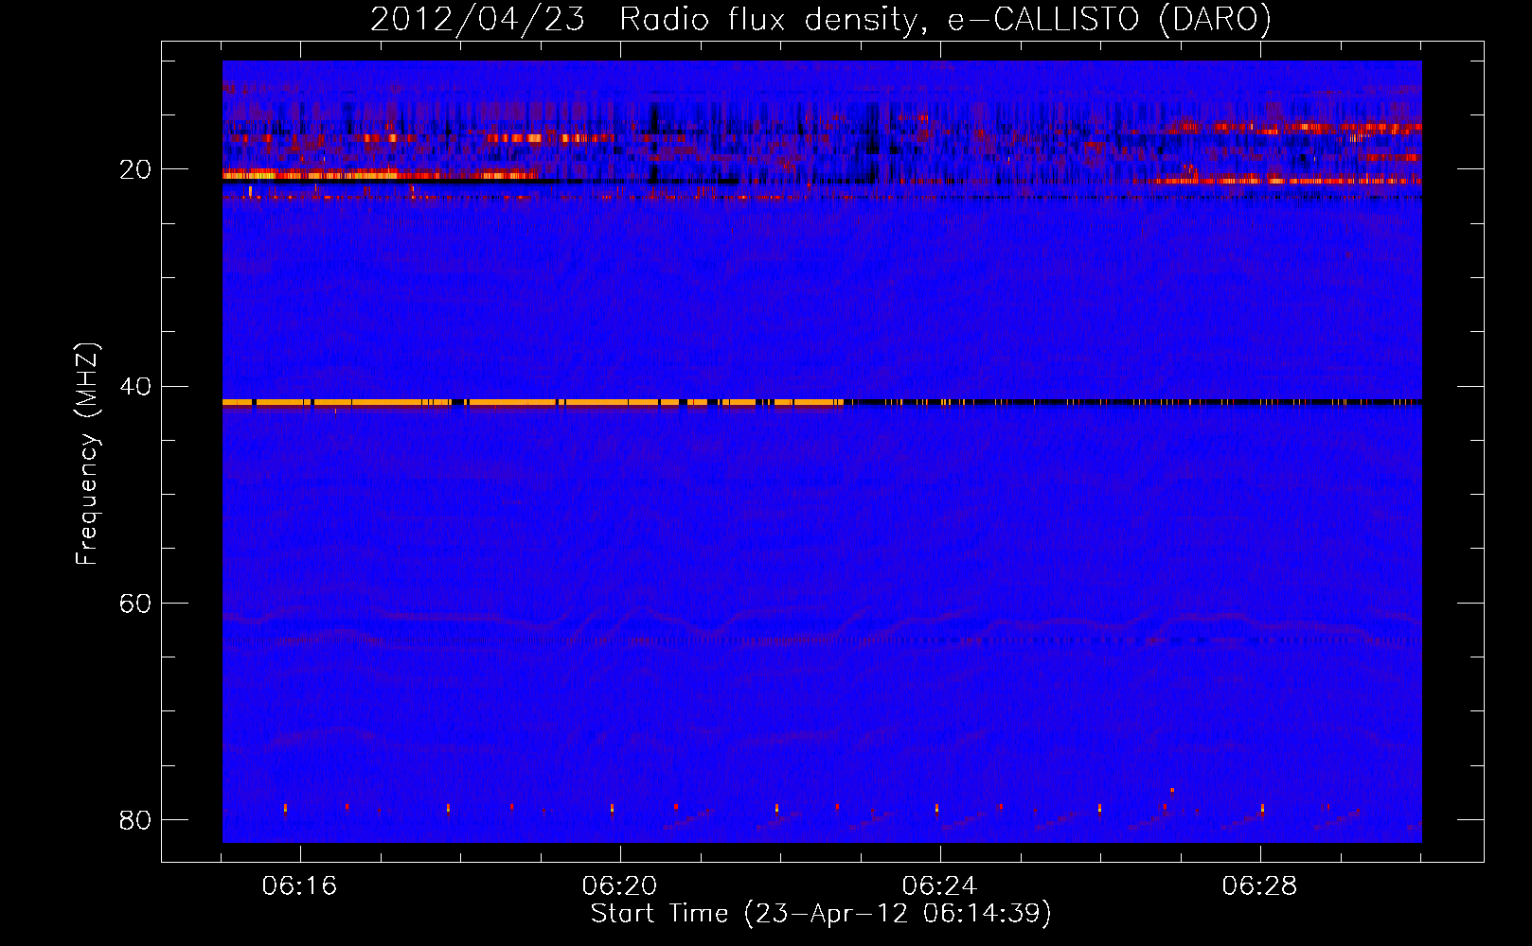
Task: Click the plot title '2012/04/23 Radio flux density'
Action: (x=821, y=19)
